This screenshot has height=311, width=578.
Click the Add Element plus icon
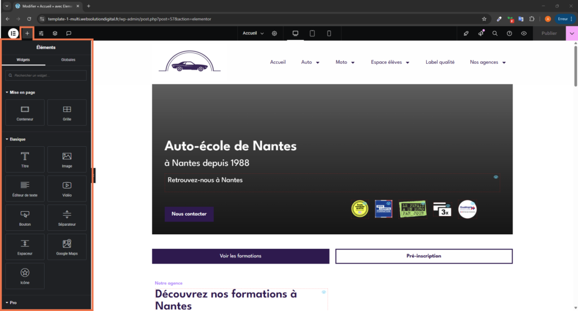(27, 33)
